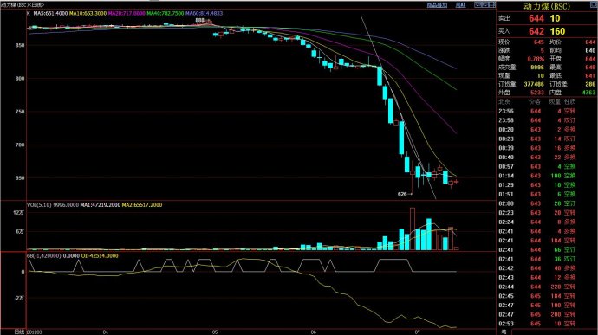This screenshot has height=335, width=598.
Task: Click the 买入 bid price 642
Action: click(536, 31)
